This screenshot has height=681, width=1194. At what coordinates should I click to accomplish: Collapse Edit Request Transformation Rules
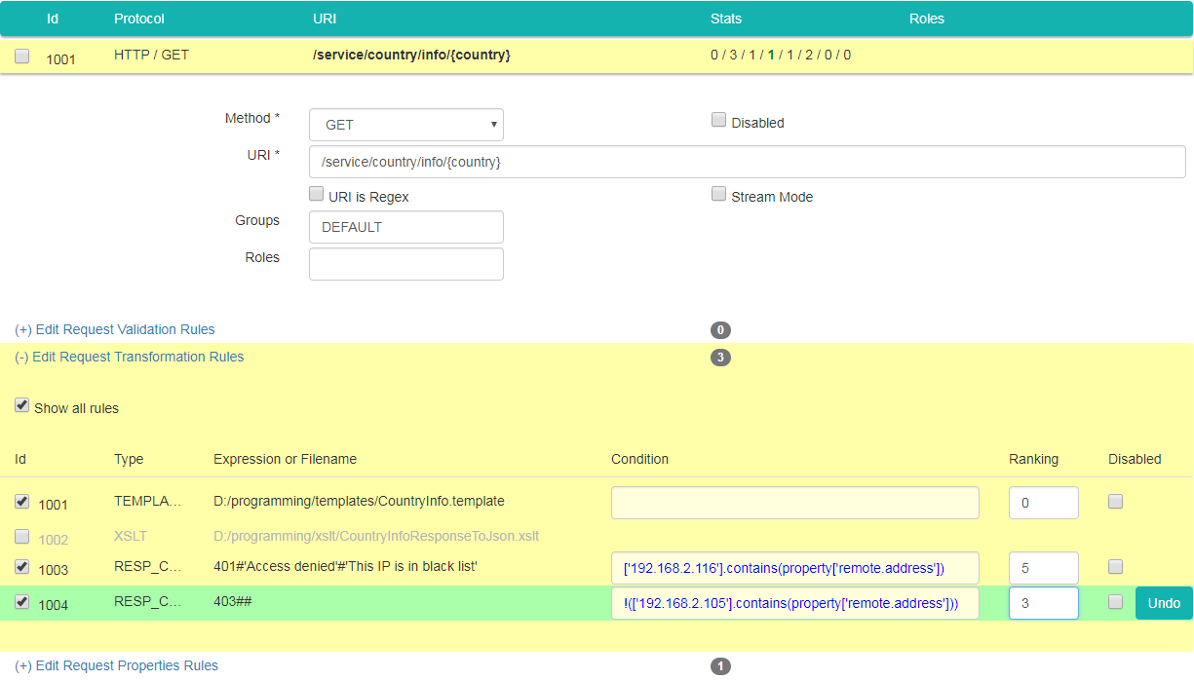point(129,357)
